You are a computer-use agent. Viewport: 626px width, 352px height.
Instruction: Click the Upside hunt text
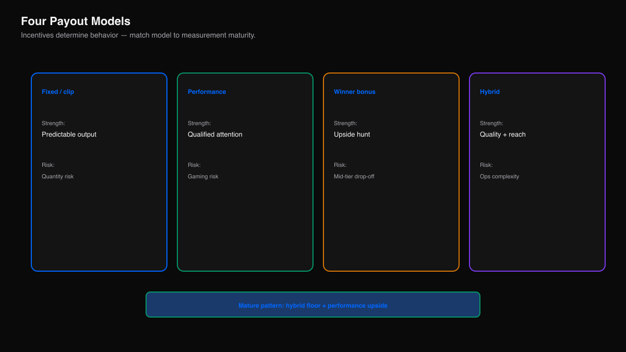click(352, 135)
